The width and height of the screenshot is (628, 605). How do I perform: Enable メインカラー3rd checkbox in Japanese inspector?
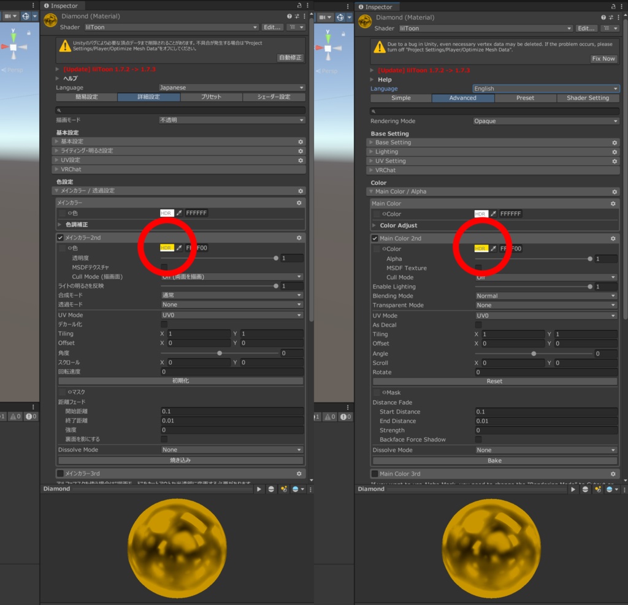[60, 473]
